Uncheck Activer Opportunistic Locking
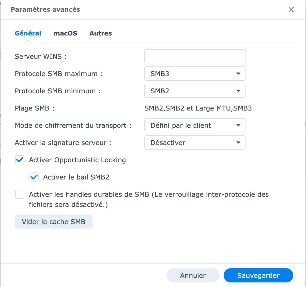 [20, 160]
